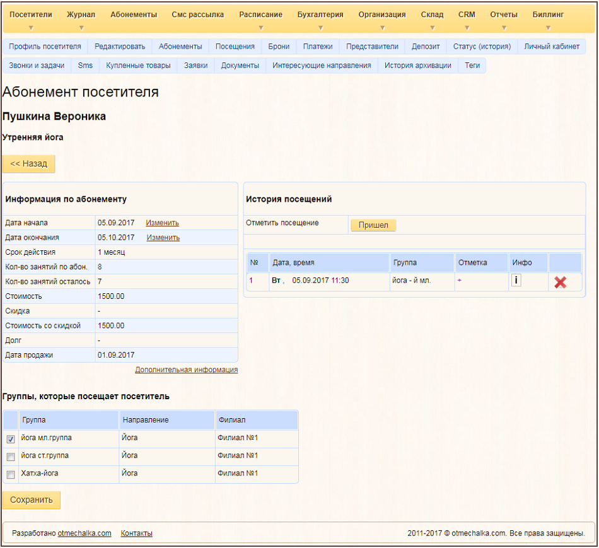
Task: Click Изменить next to Дата окончания
Action: (163, 238)
